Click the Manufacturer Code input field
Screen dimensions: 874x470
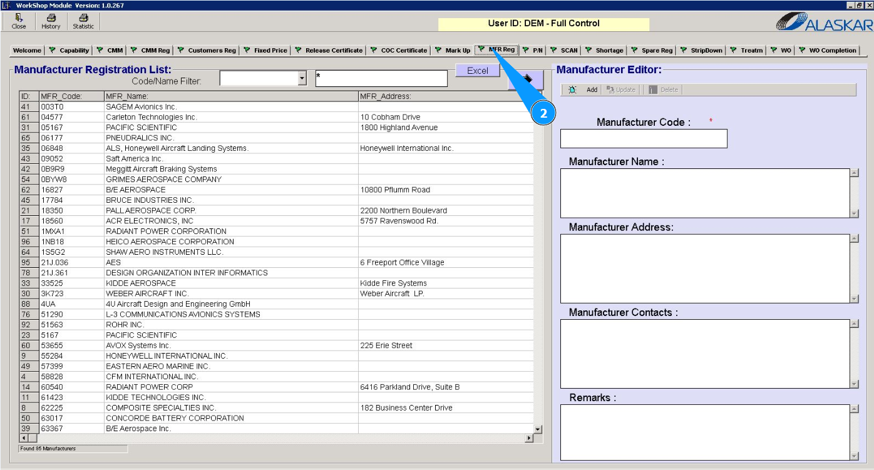click(x=643, y=138)
